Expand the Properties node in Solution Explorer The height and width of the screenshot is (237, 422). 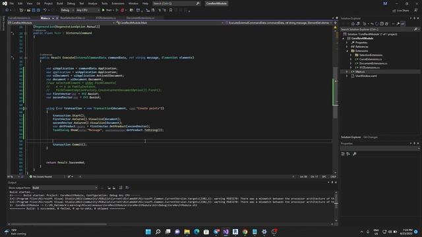(x=347, y=42)
